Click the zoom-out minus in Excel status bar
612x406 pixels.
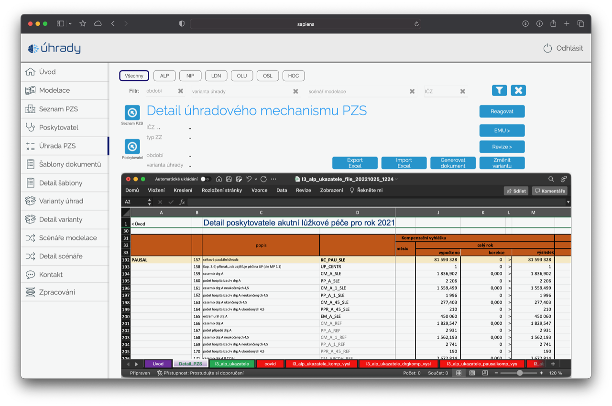pyautogui.click(x=496, y=373)
